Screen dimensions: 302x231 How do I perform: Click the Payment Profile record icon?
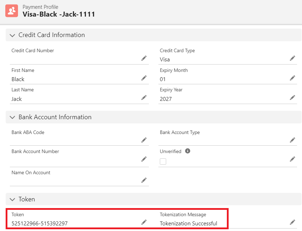point(12,11)
